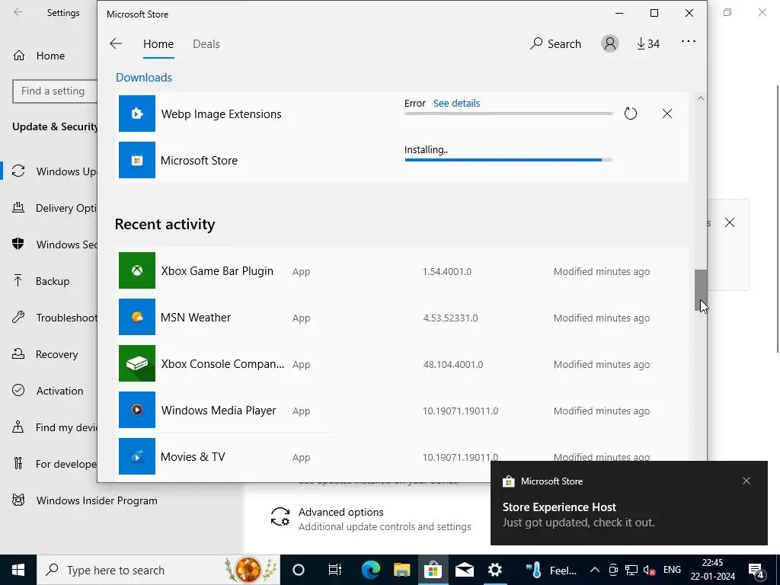Open Recovery in Settings sidebar
This screenshot has width=780, height=585.
pyautogui.click(x=45, y=354)
